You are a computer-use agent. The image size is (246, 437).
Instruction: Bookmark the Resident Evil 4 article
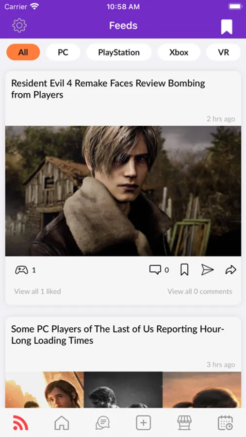click(x=184, y=270)
